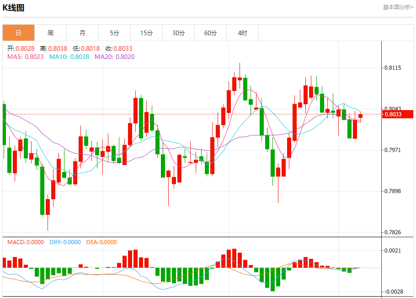Open the 5分 interval tab

click(x=115, y=33)
